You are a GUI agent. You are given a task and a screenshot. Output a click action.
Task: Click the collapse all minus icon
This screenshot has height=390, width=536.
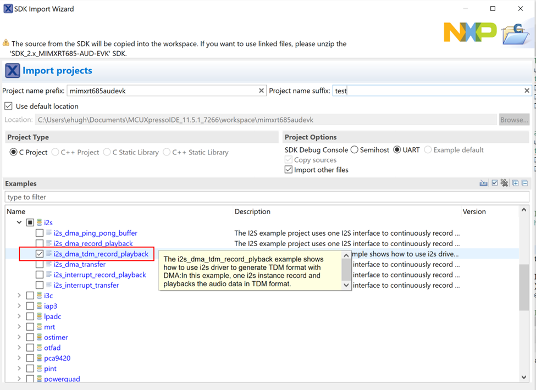(x=525, y=183)
